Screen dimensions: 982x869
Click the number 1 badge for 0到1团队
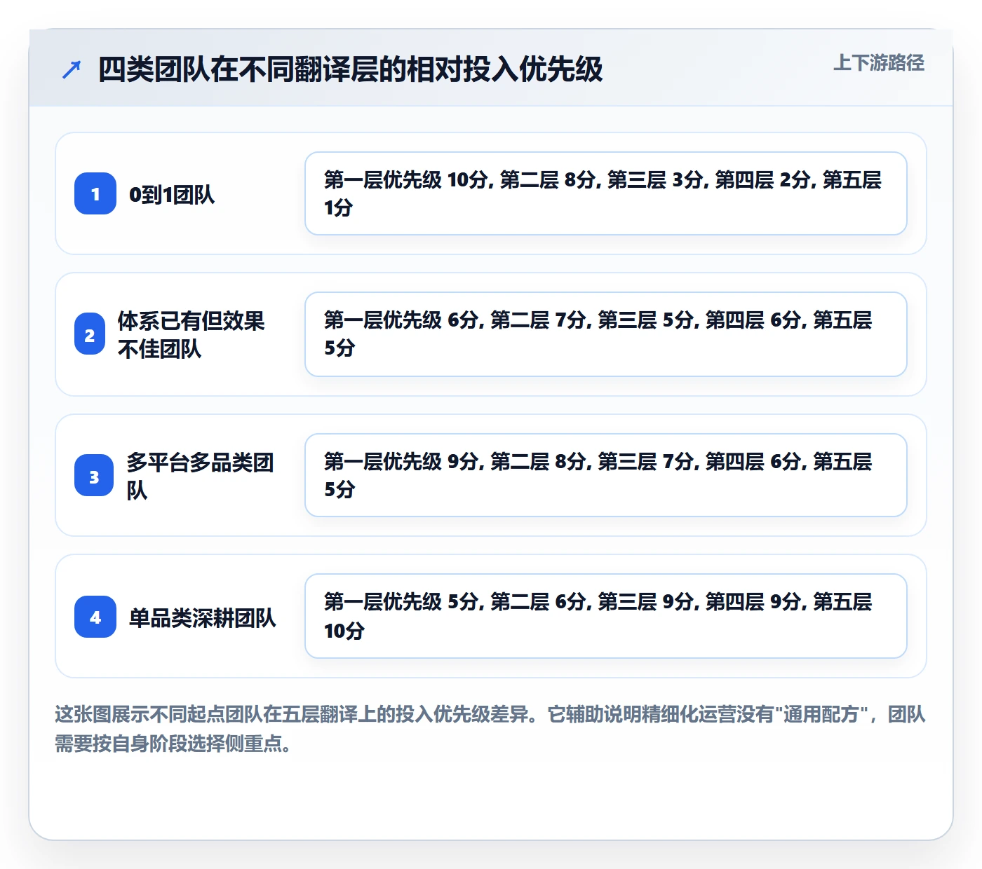coord(95,193)
